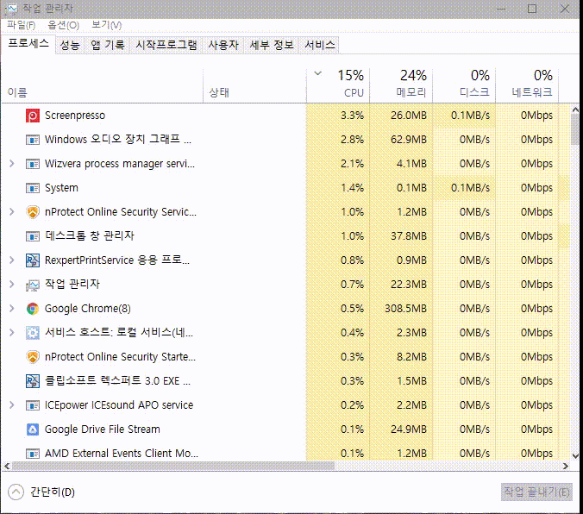Switch to the 서비스 tab

tap(320, 46)
